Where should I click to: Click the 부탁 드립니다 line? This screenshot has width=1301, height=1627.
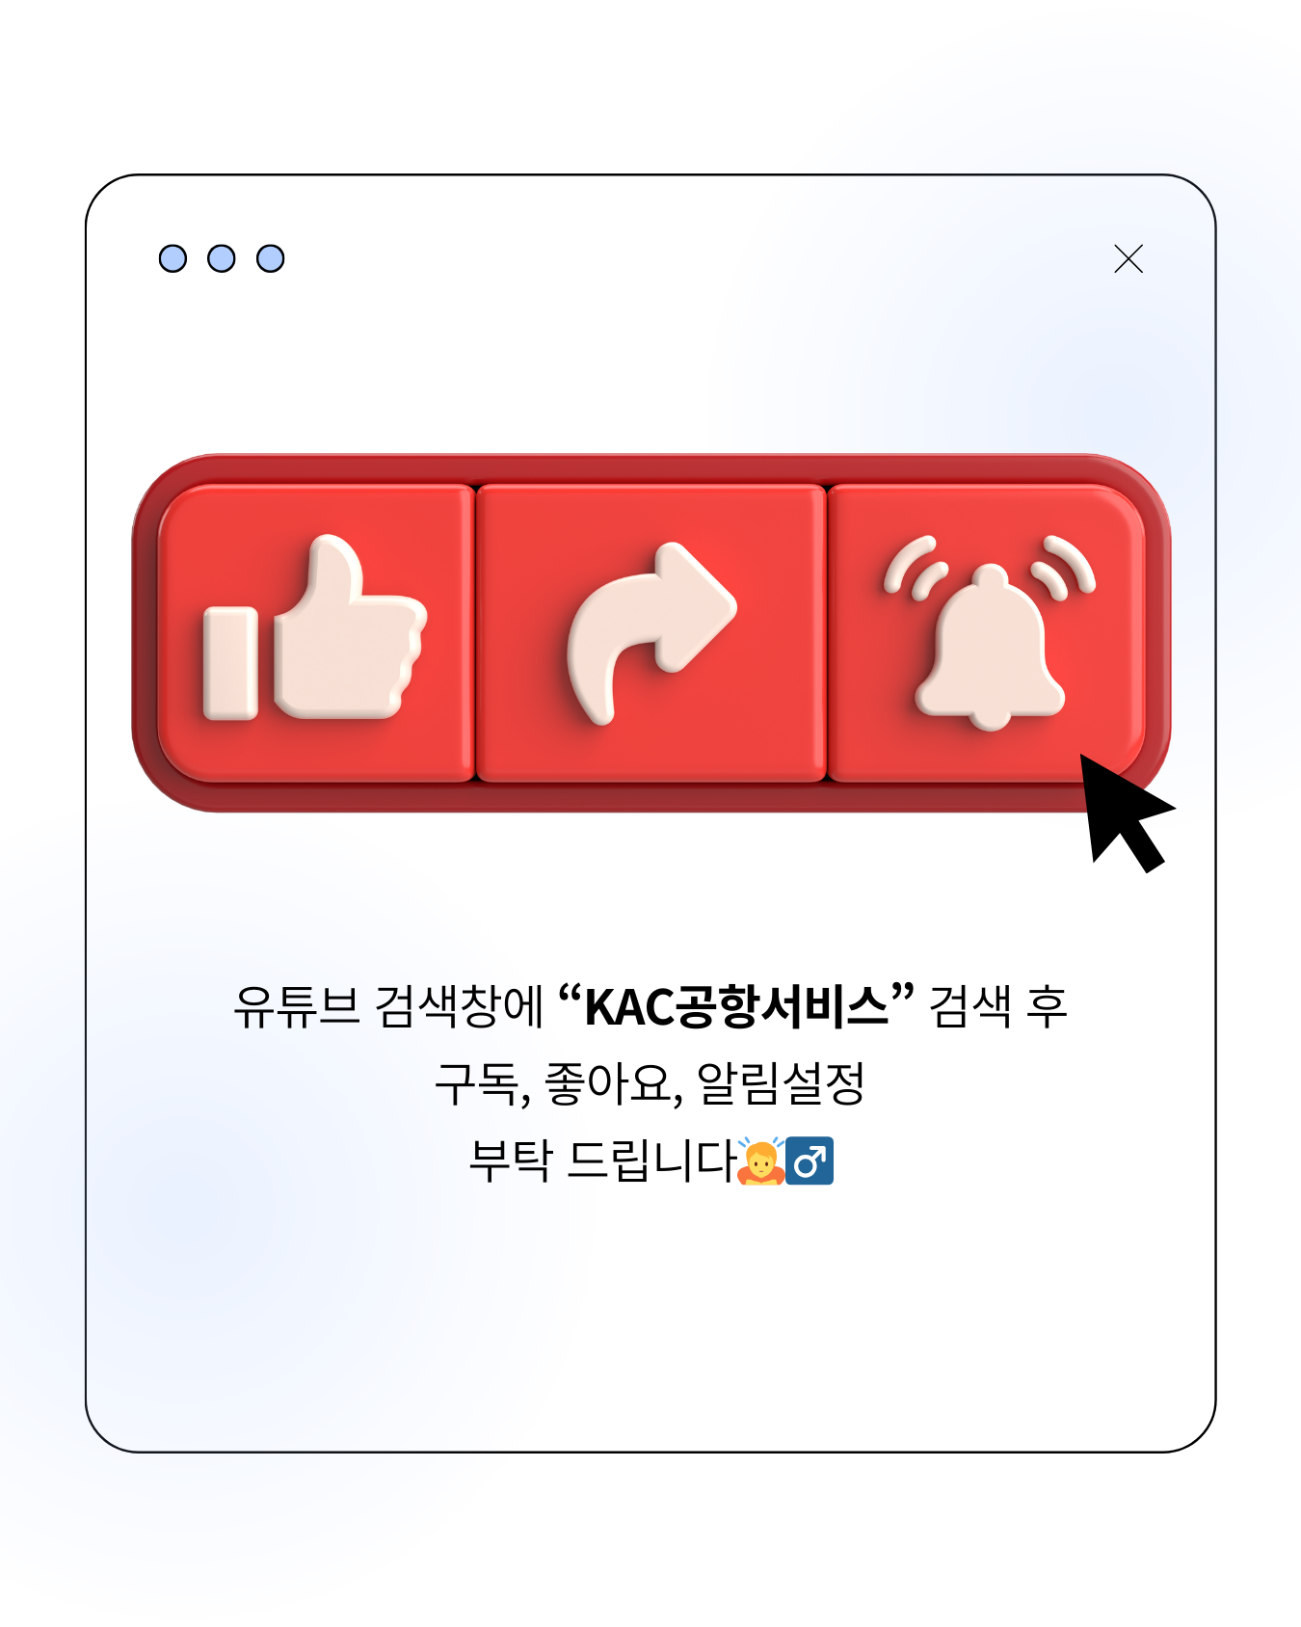[x=602, y=1160]
